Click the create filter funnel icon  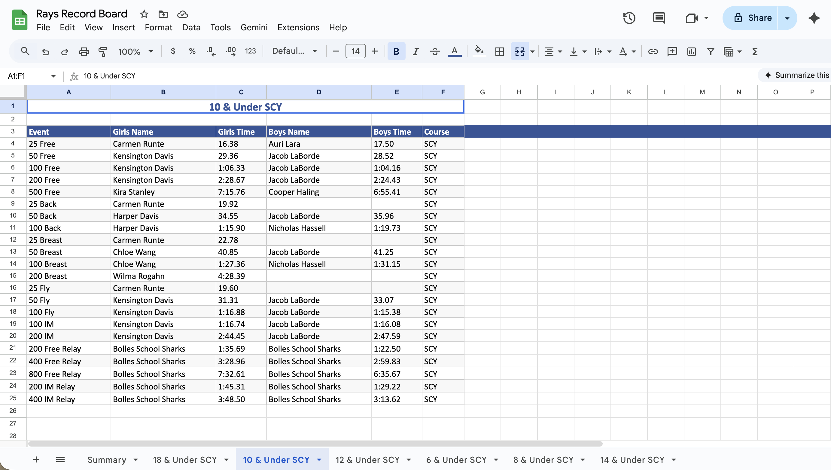tap(710, 51)
